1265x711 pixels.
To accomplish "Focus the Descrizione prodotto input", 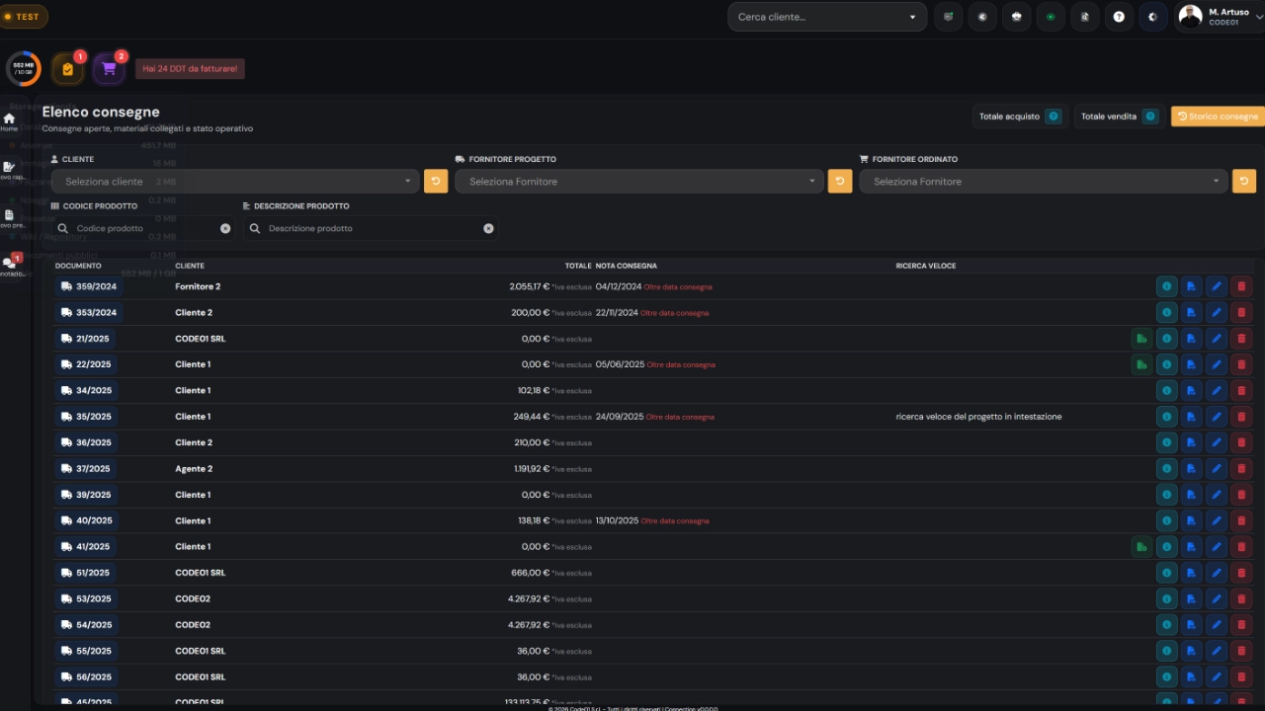I will point(371,228).
